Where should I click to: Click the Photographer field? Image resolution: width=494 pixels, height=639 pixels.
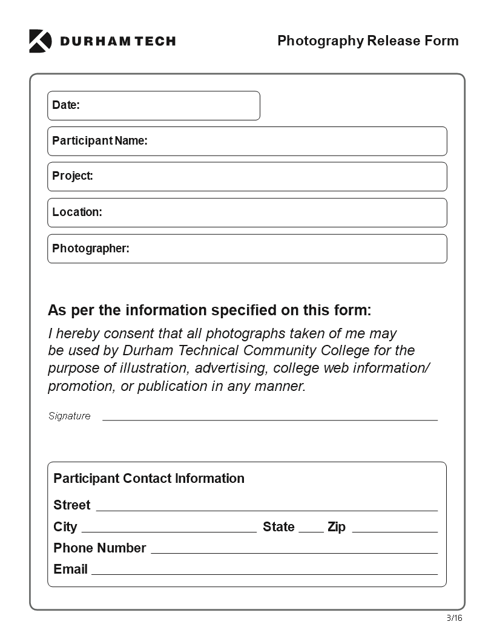click(x=247, y=249)
